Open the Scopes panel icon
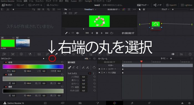This screenshot has height=105, width=194. pyautogui.click(x=181, y=54)
